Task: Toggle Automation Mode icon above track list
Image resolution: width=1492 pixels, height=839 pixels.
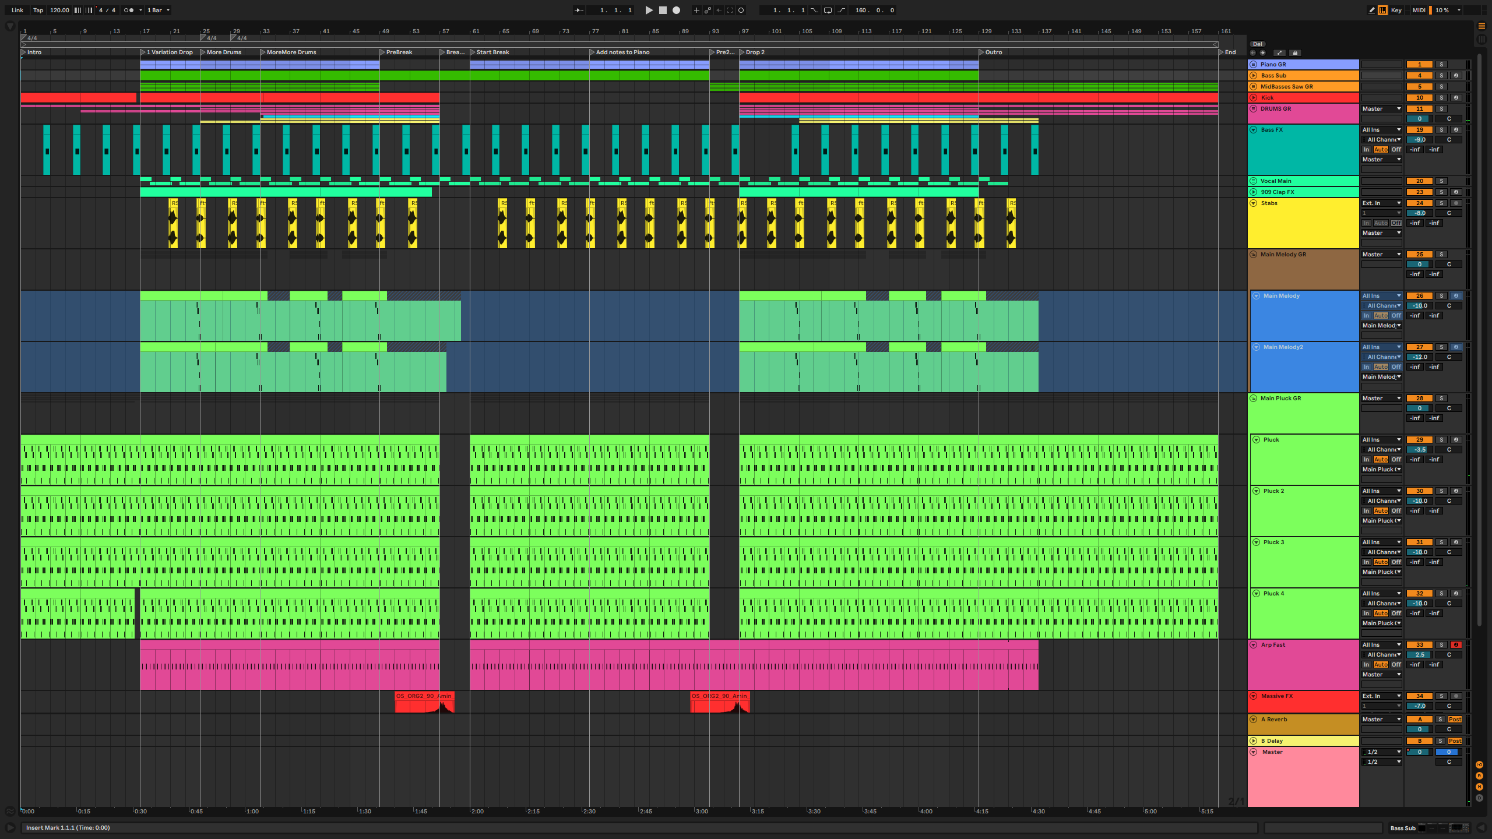Action: 1279,52
